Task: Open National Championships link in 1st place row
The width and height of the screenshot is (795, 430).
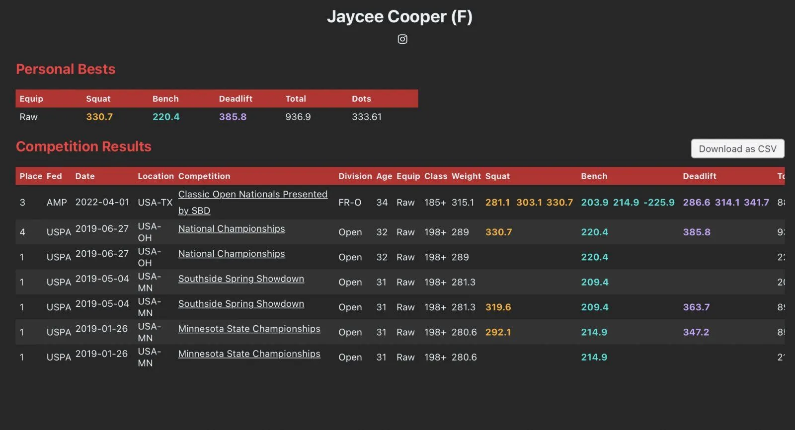Action: tap(232, 254)
